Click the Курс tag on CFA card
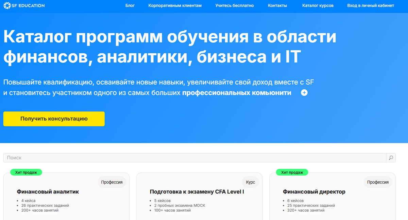 pos(251,182)
